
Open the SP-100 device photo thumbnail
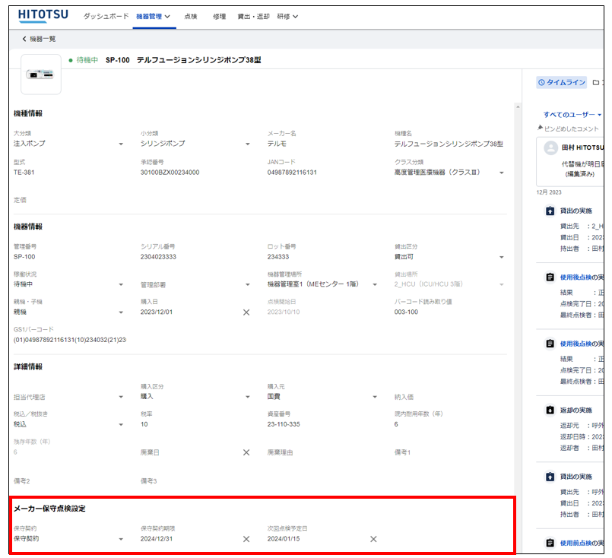point(41,75)
